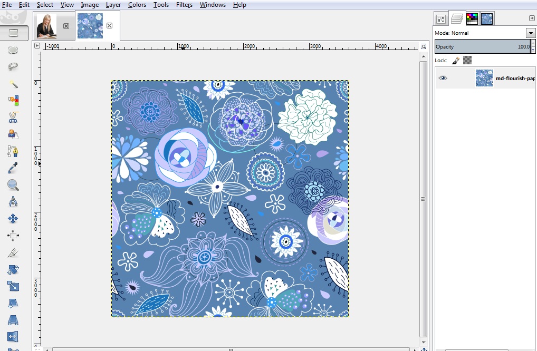Screen dimensions: 537x351
Task: Activate the Scale tool
Action: point(13,286)
